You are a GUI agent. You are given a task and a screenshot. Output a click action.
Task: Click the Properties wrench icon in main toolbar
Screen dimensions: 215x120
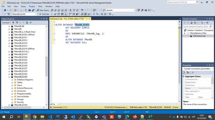click(142, 10)
